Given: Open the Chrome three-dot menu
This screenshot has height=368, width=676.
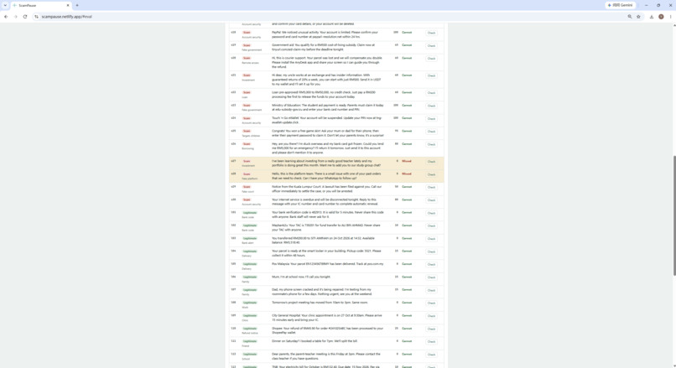Looking at the screenshot, I should pyautogui.click(x=670, y=17).
